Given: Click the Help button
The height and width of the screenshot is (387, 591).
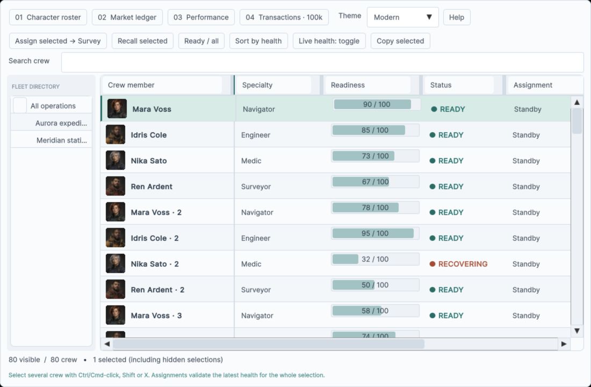Looking at the screenshot, I should coord(457,17).
